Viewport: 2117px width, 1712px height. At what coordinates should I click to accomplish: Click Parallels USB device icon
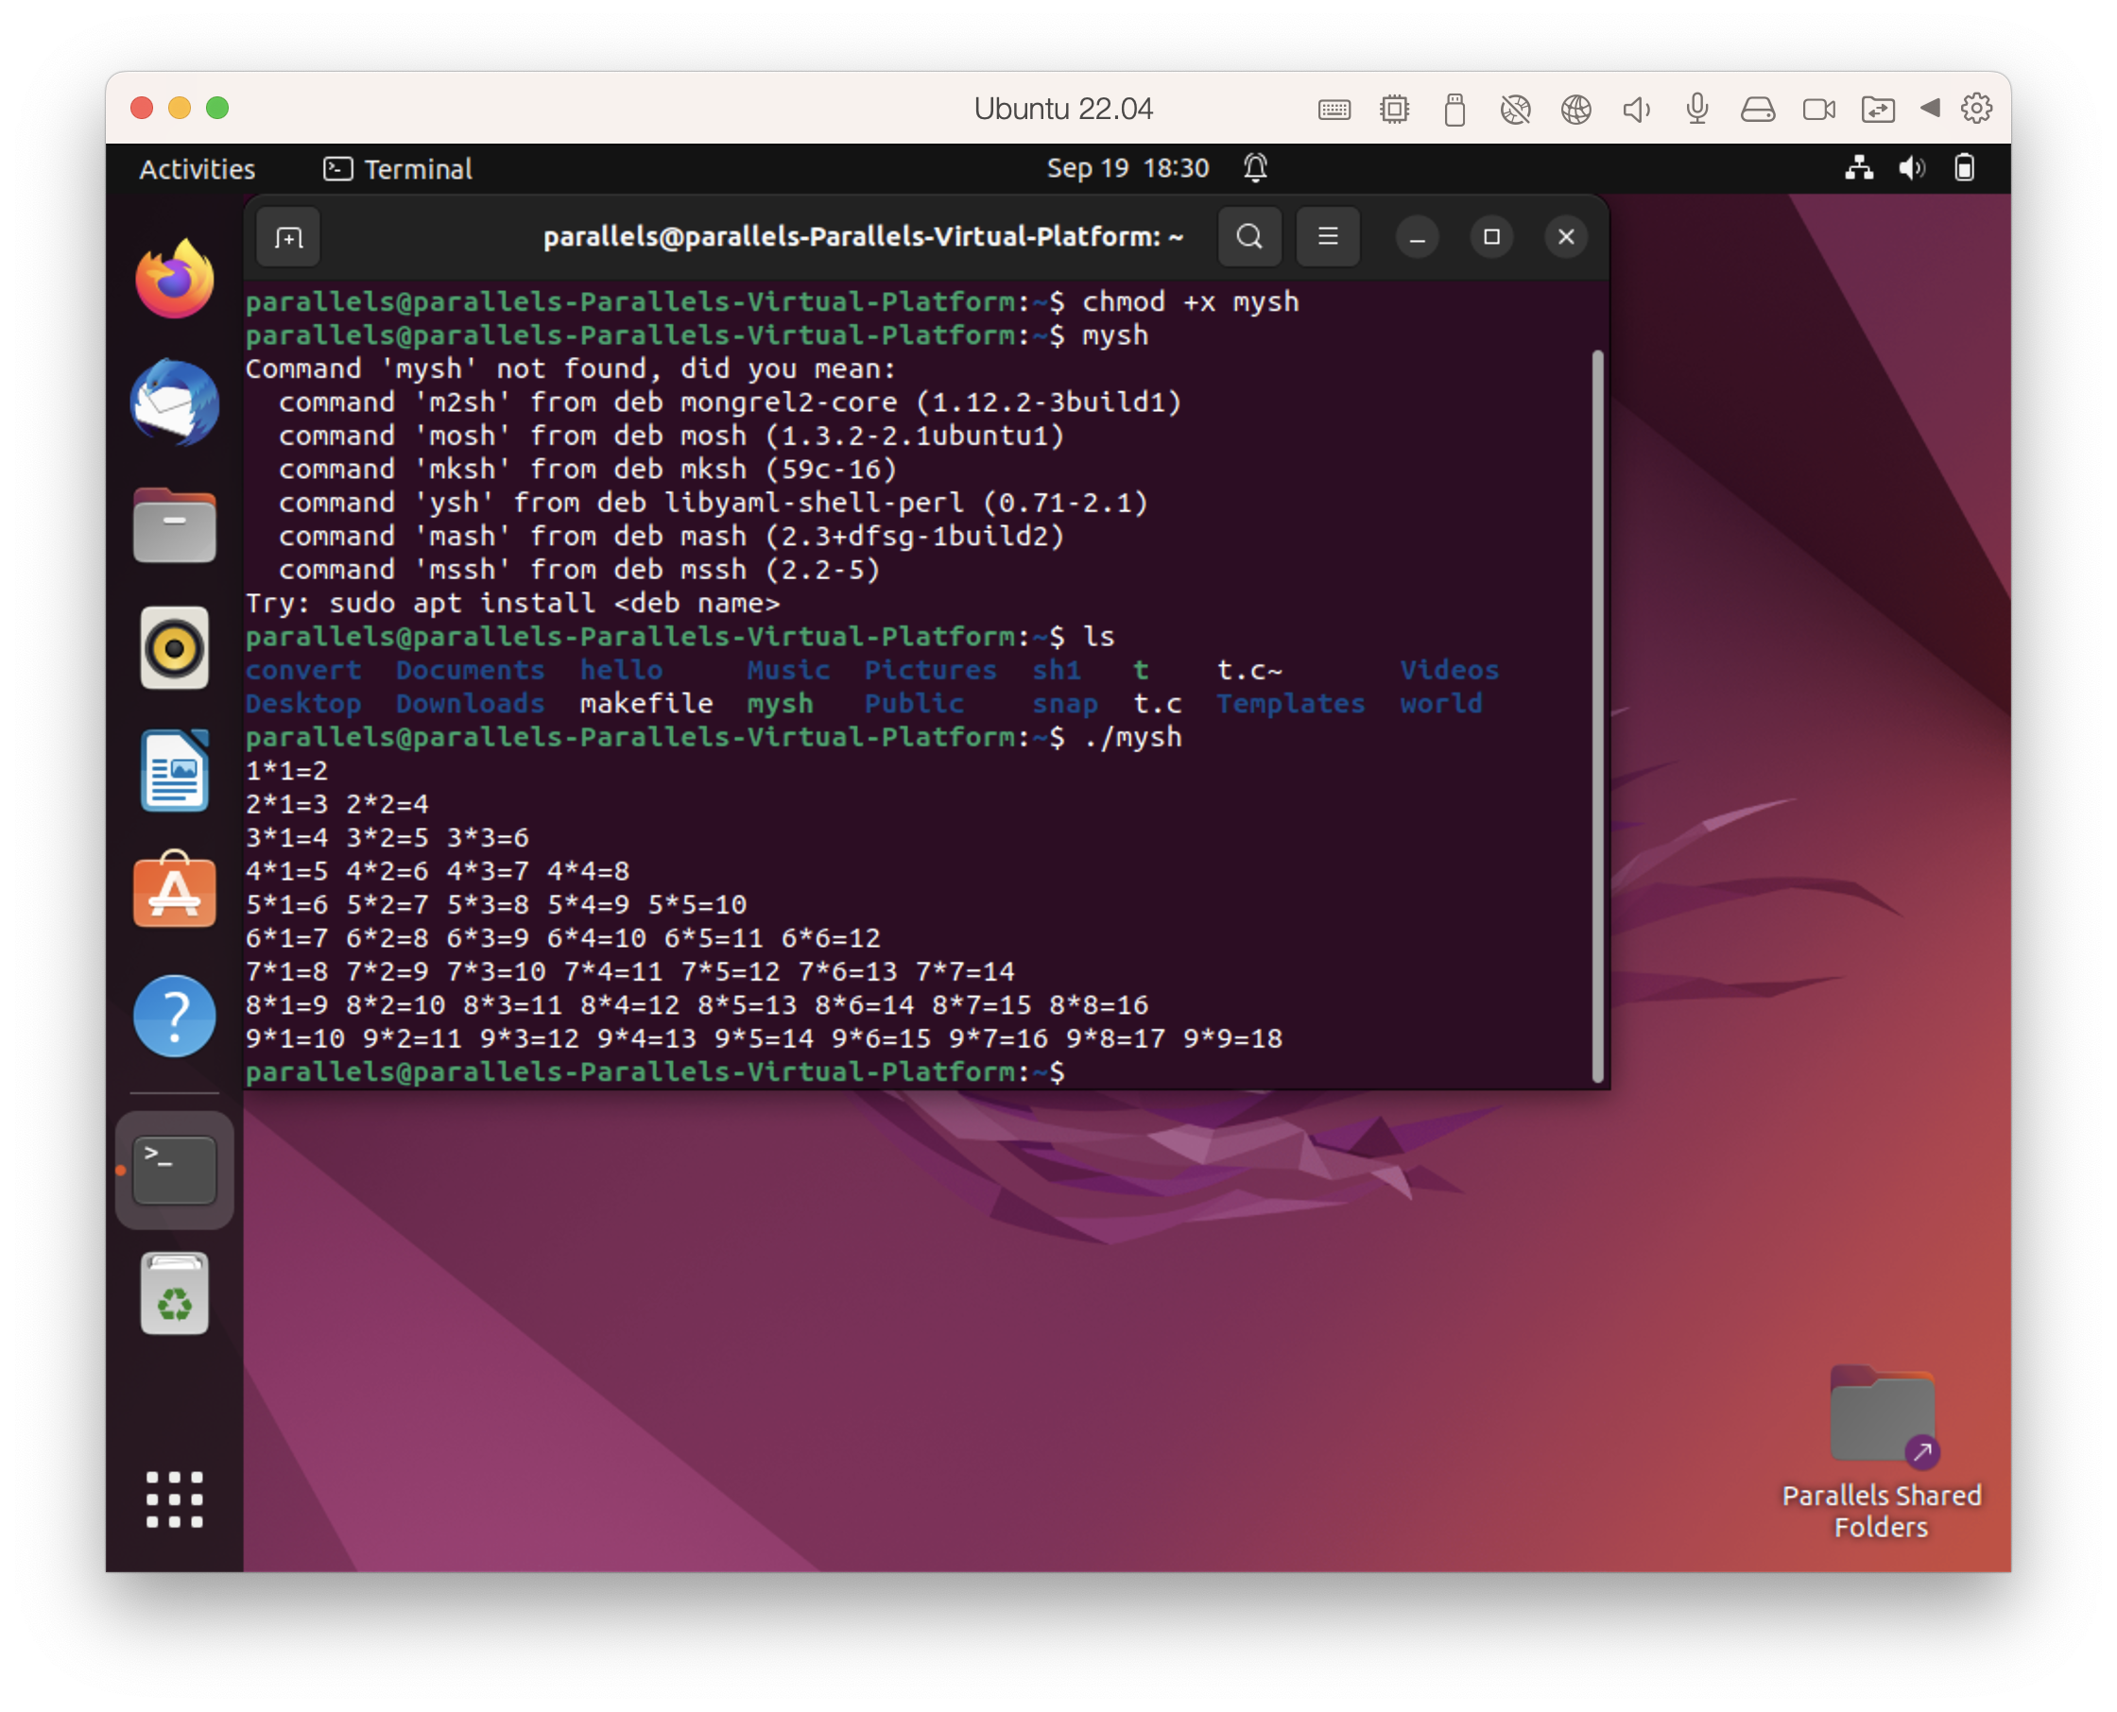(x=1454, y=109)
